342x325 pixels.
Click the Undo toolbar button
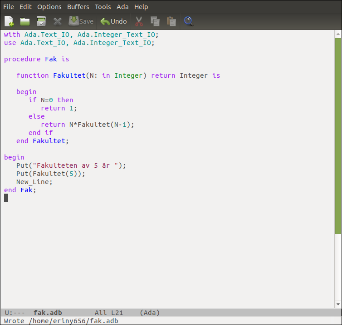click(x=113, y=21)
